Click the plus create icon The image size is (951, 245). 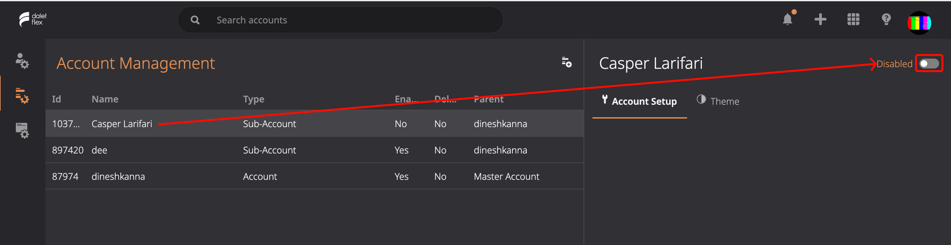coord(820,19)
